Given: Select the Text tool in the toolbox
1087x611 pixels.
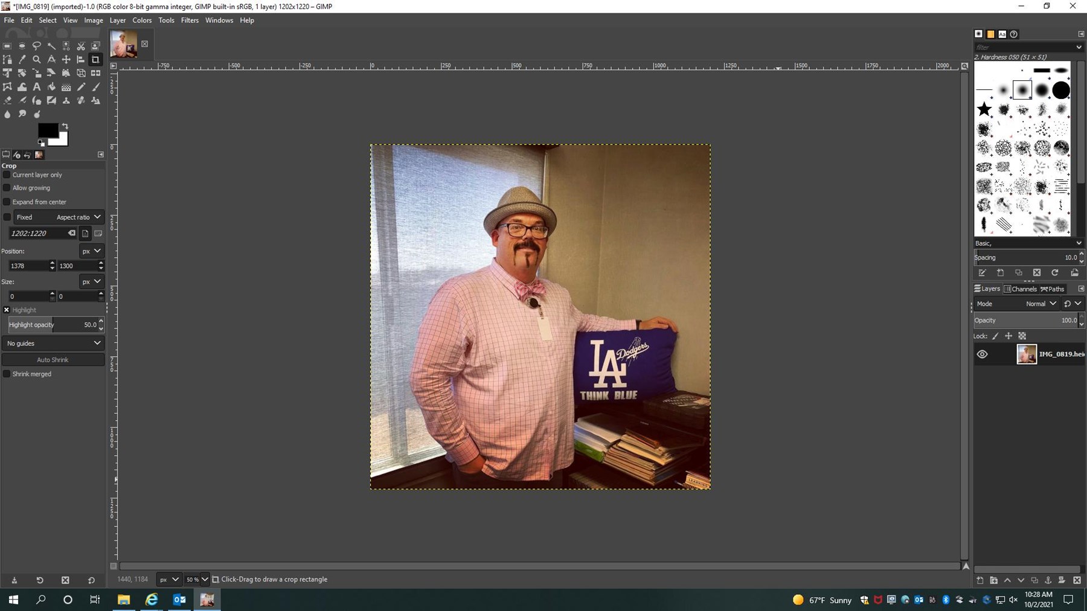Looking at the screenshot, I should pos(37,87).
